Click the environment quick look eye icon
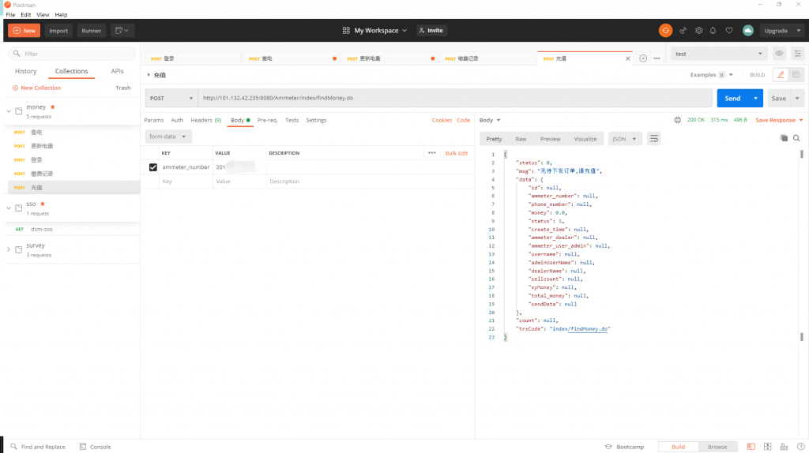 [779, 54]
